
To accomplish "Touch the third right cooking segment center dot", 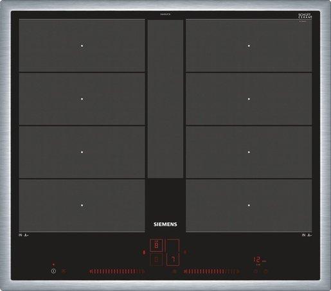I will 249,152.
